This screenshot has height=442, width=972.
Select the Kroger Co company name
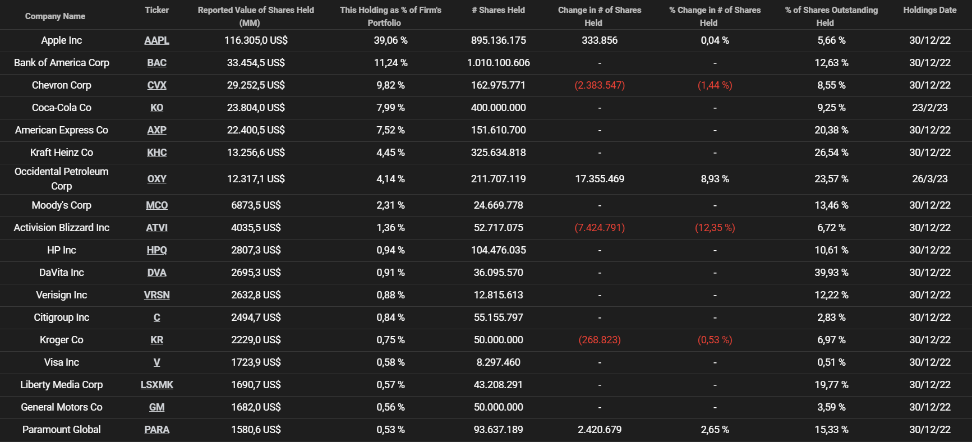(62, 340)
